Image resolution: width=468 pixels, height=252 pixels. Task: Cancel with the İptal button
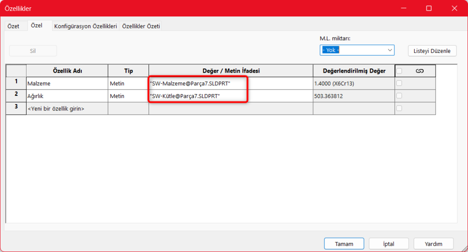[x=388, y=244]
